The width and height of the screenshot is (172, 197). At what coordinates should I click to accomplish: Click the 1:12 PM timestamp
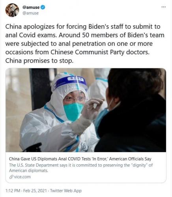tap(13, 191)
